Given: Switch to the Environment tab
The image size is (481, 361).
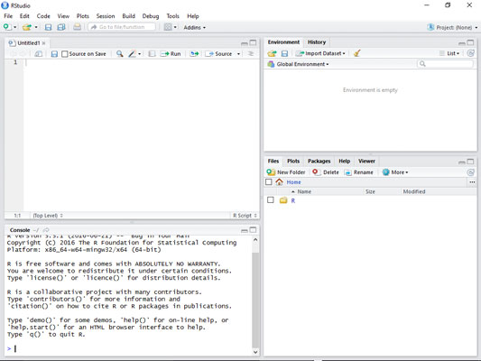Looking at the screenshot, I should 283,42.
